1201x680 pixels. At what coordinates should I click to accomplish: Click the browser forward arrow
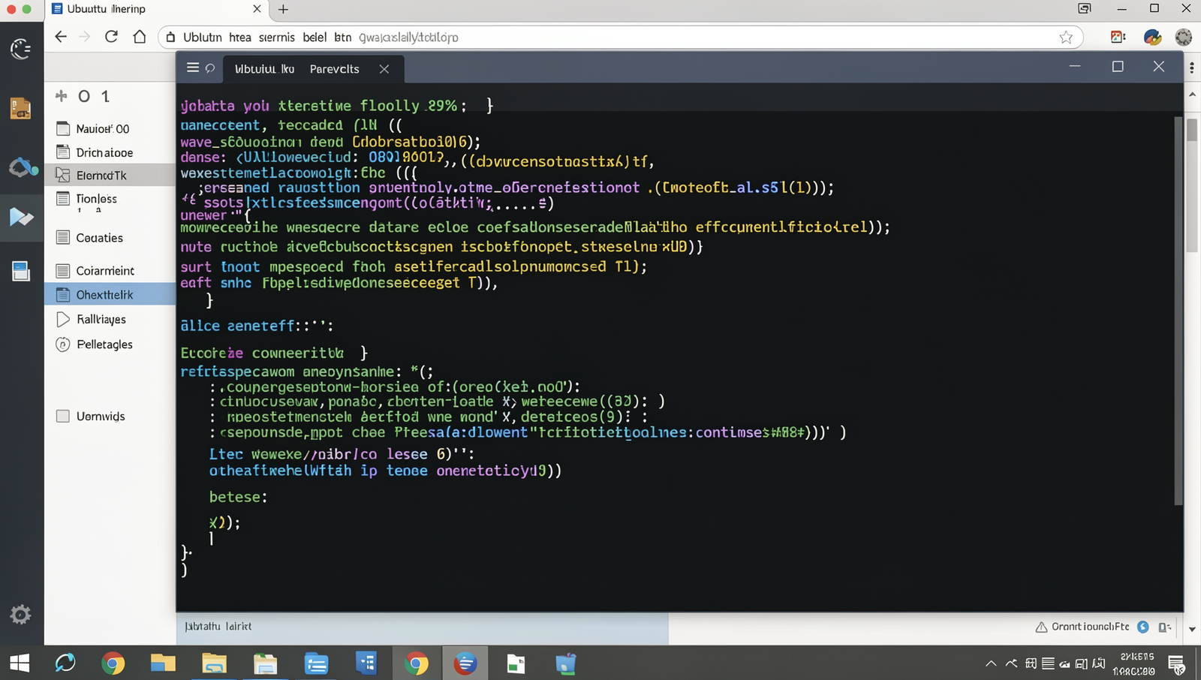[85, 37]
